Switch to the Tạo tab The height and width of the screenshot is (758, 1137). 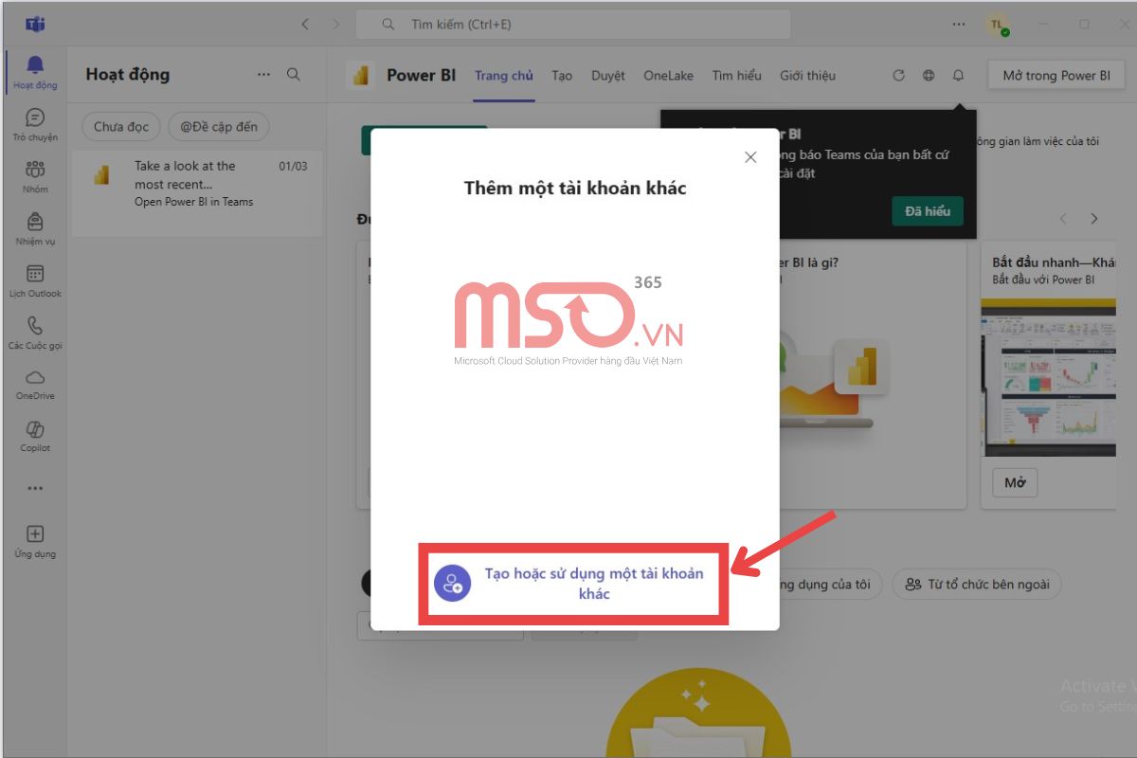coord(562,76)
